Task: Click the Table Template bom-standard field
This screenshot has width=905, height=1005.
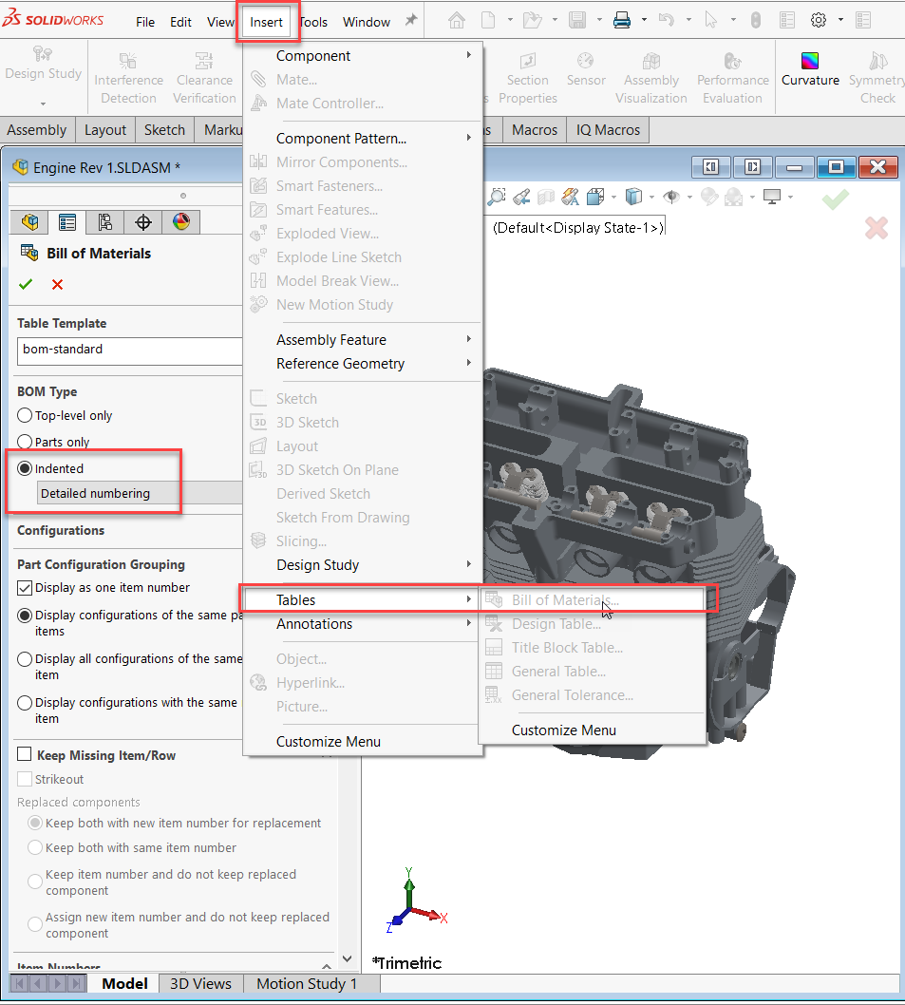Action: (x=129, y=350)
